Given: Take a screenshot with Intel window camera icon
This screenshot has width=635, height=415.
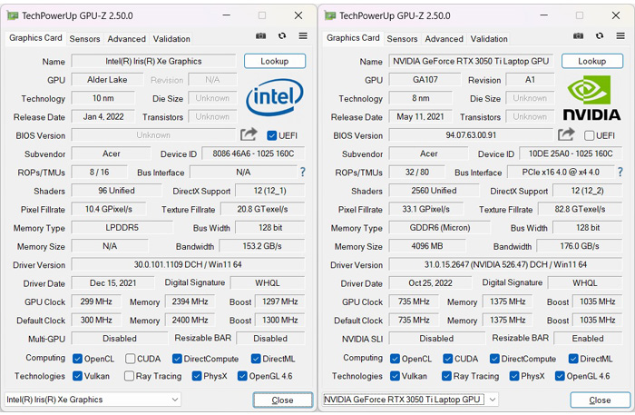Looking at the screenshot, I should pyautogui.click(x=261, y=36).
